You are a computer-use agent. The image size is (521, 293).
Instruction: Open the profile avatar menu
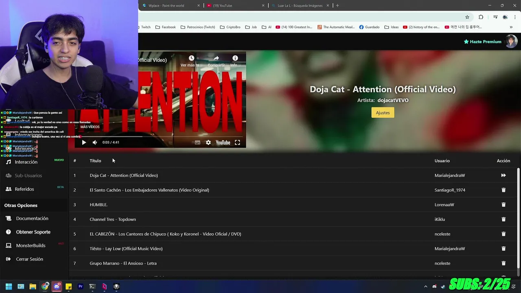[511, 41]
